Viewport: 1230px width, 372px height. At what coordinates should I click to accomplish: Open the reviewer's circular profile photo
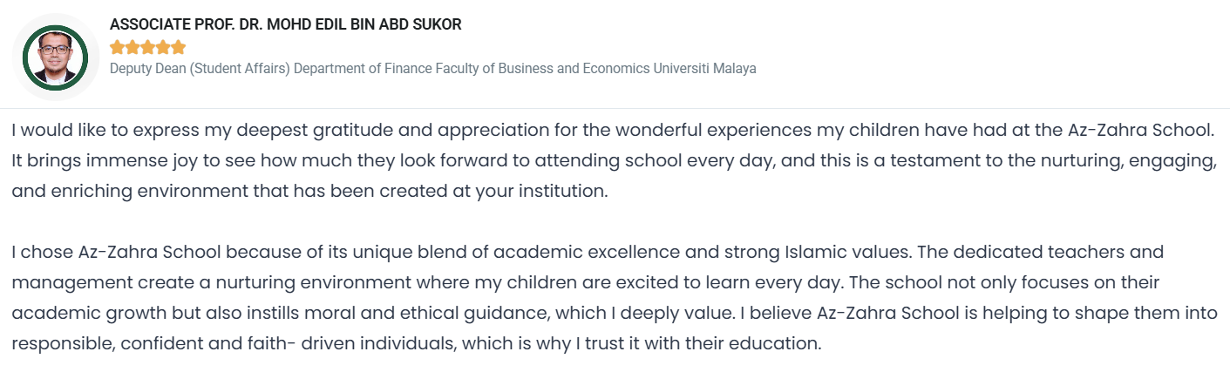56,57
